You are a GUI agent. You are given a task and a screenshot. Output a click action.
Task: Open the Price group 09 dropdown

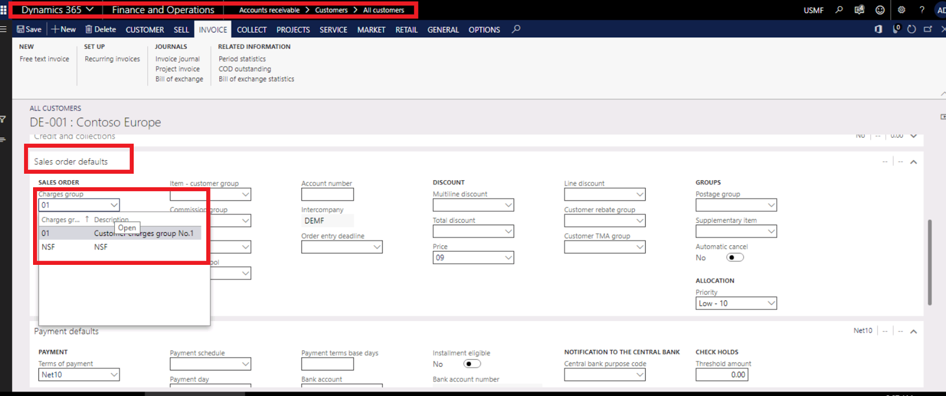508,258
